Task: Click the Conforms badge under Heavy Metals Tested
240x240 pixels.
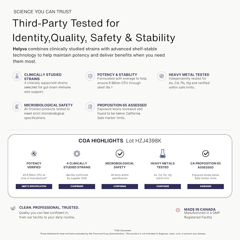Action: (163, 186)
